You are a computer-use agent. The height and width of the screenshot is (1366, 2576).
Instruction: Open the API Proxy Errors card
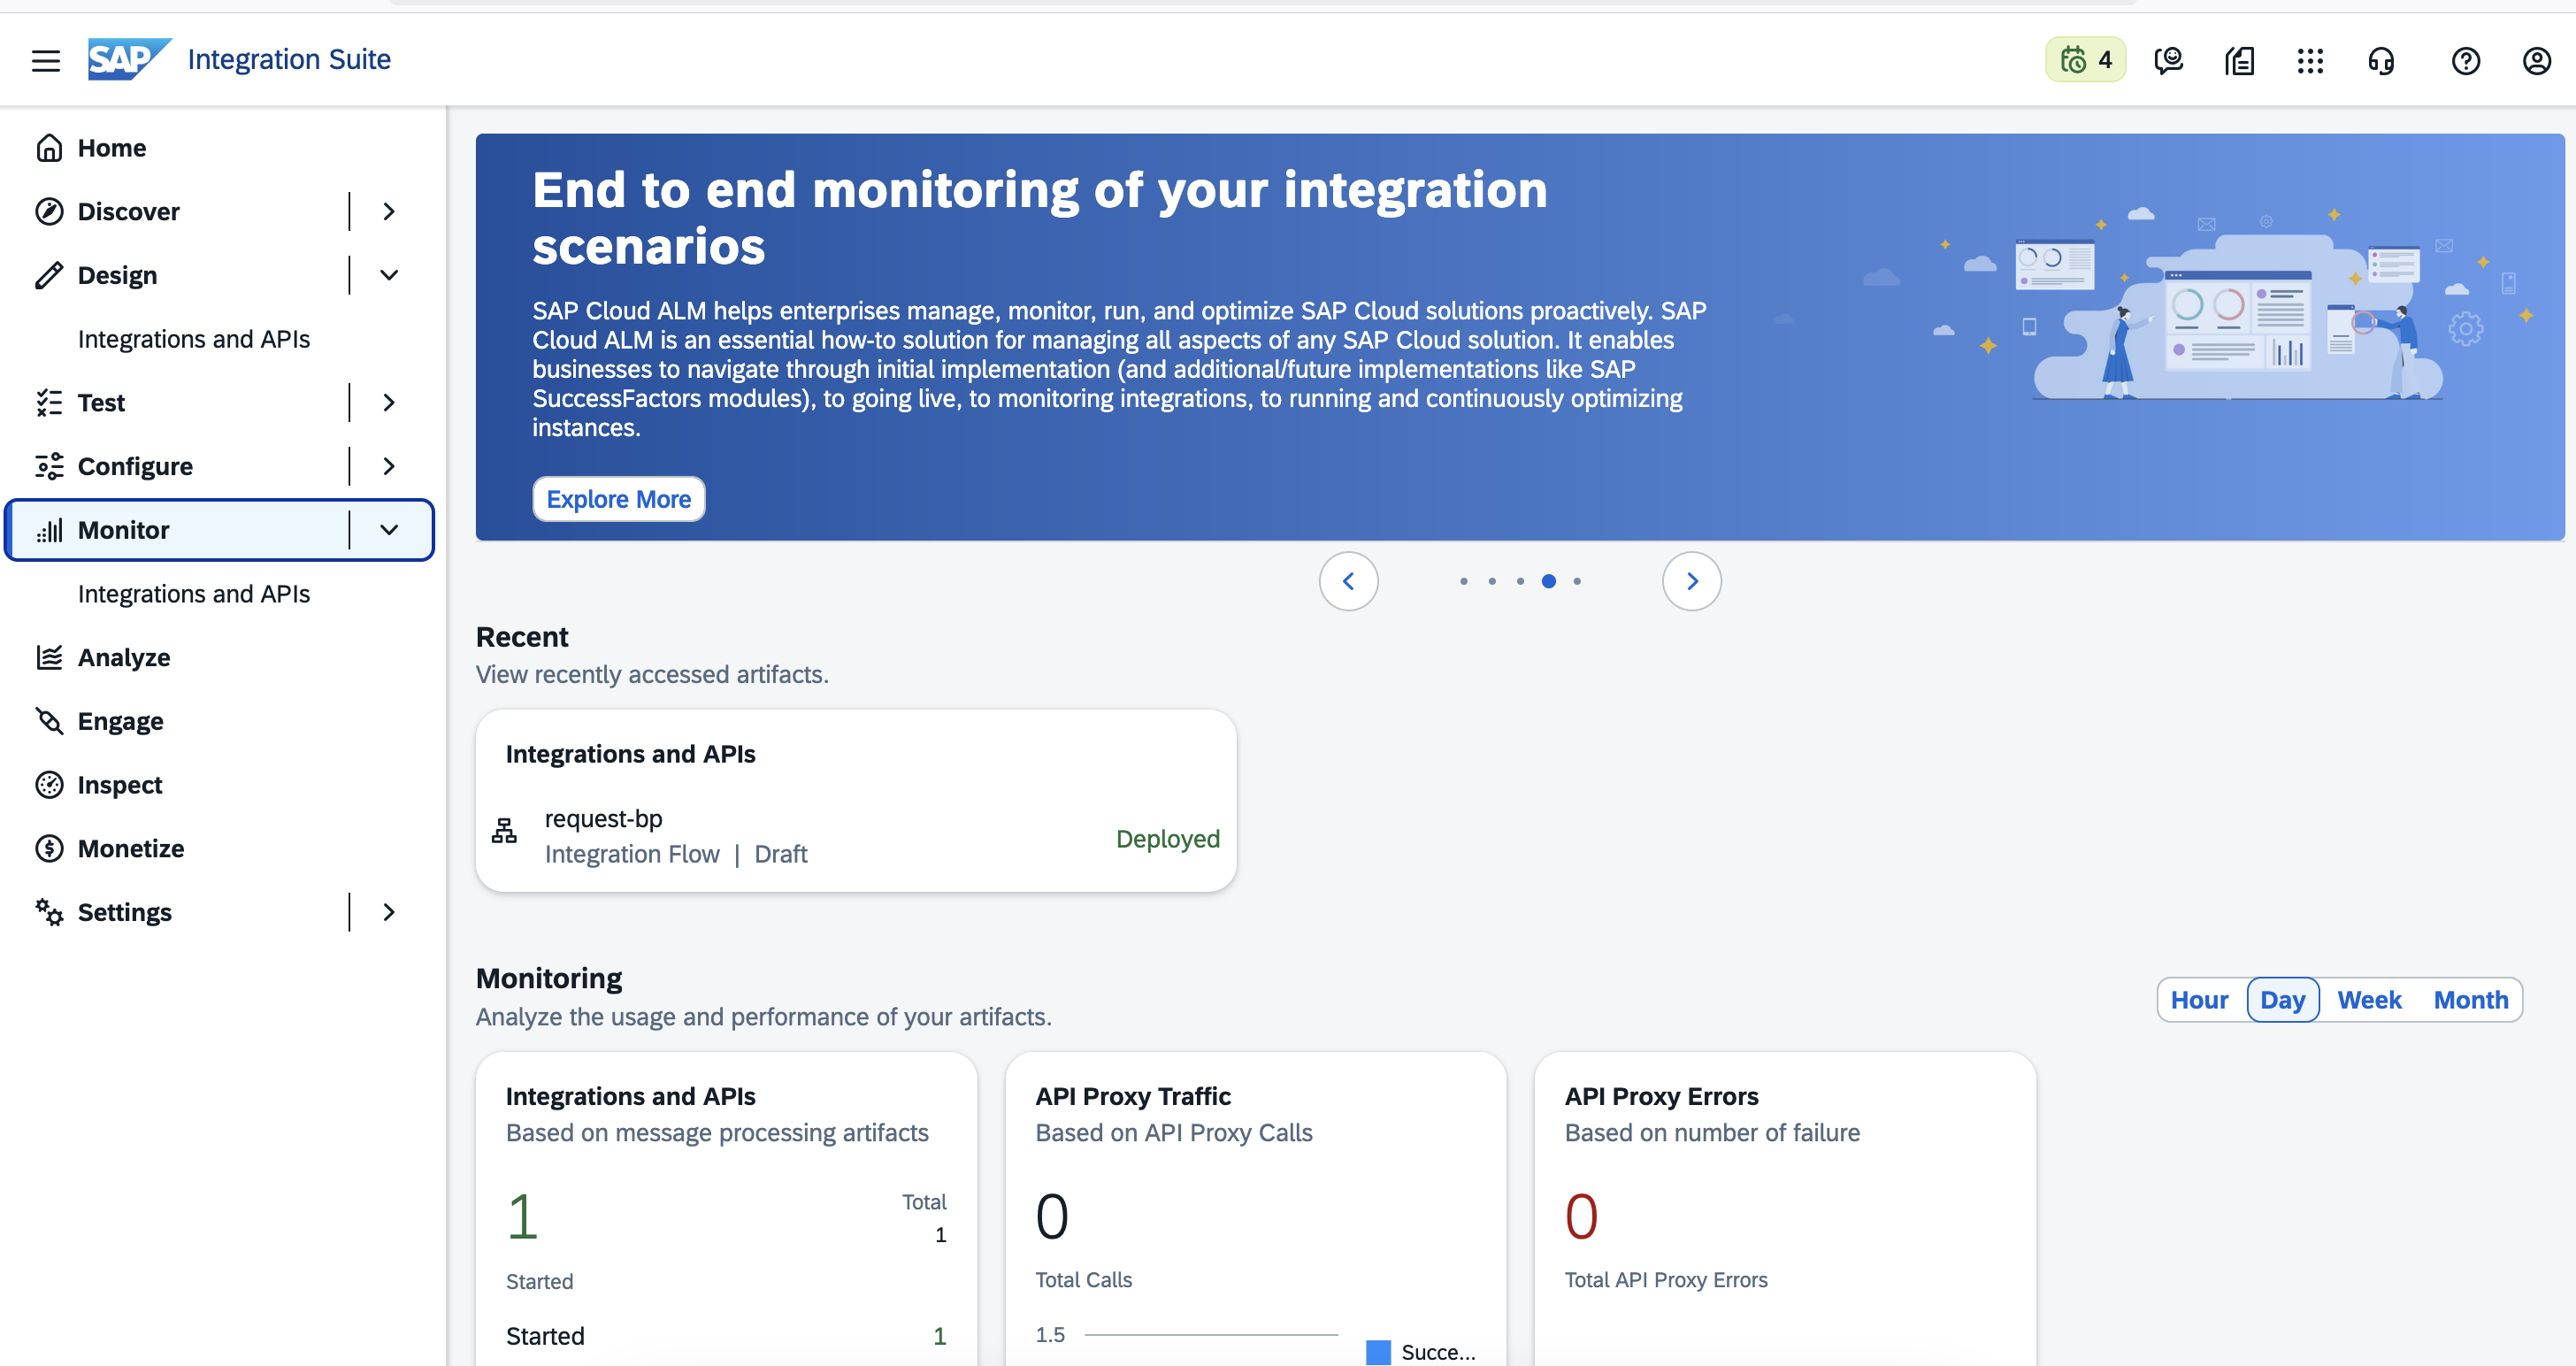[x=1785, y=1208]
